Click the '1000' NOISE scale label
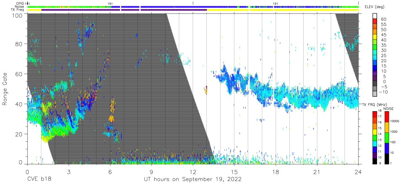This screenshot has width=403, height=186. click(x=394, y=132)
